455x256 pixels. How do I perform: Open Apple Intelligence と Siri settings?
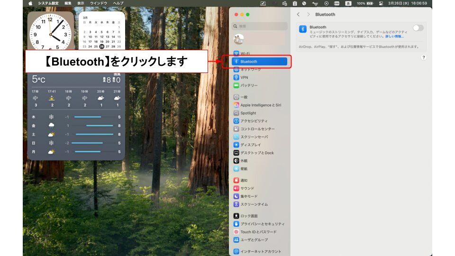point(260,105)
